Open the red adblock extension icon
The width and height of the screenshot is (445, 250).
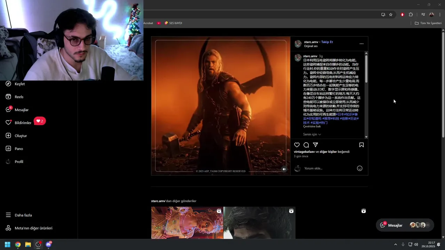point(402,15)
